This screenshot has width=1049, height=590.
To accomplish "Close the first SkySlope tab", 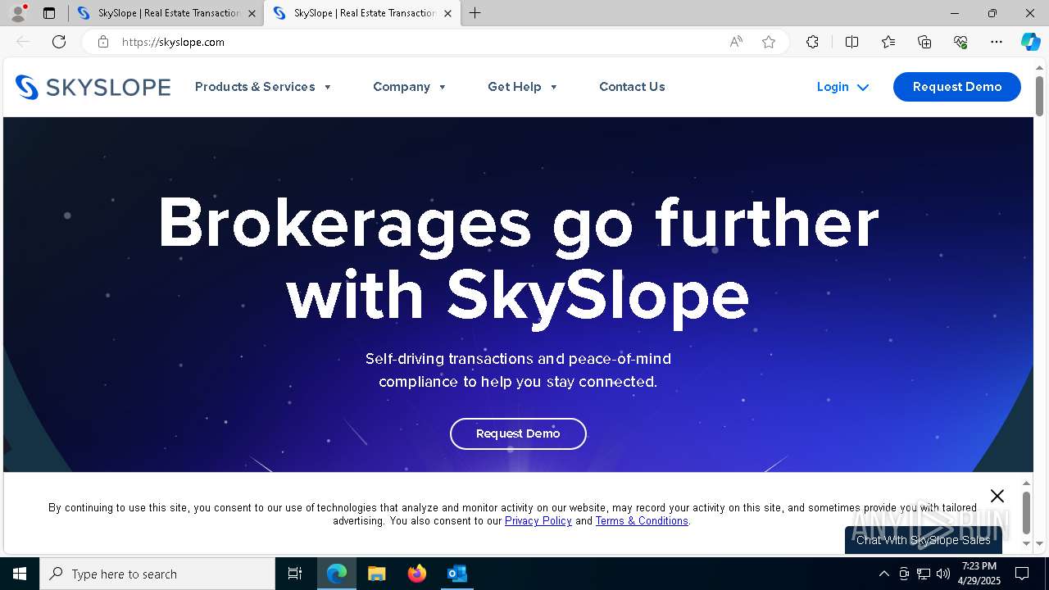I will coord(252,13).
